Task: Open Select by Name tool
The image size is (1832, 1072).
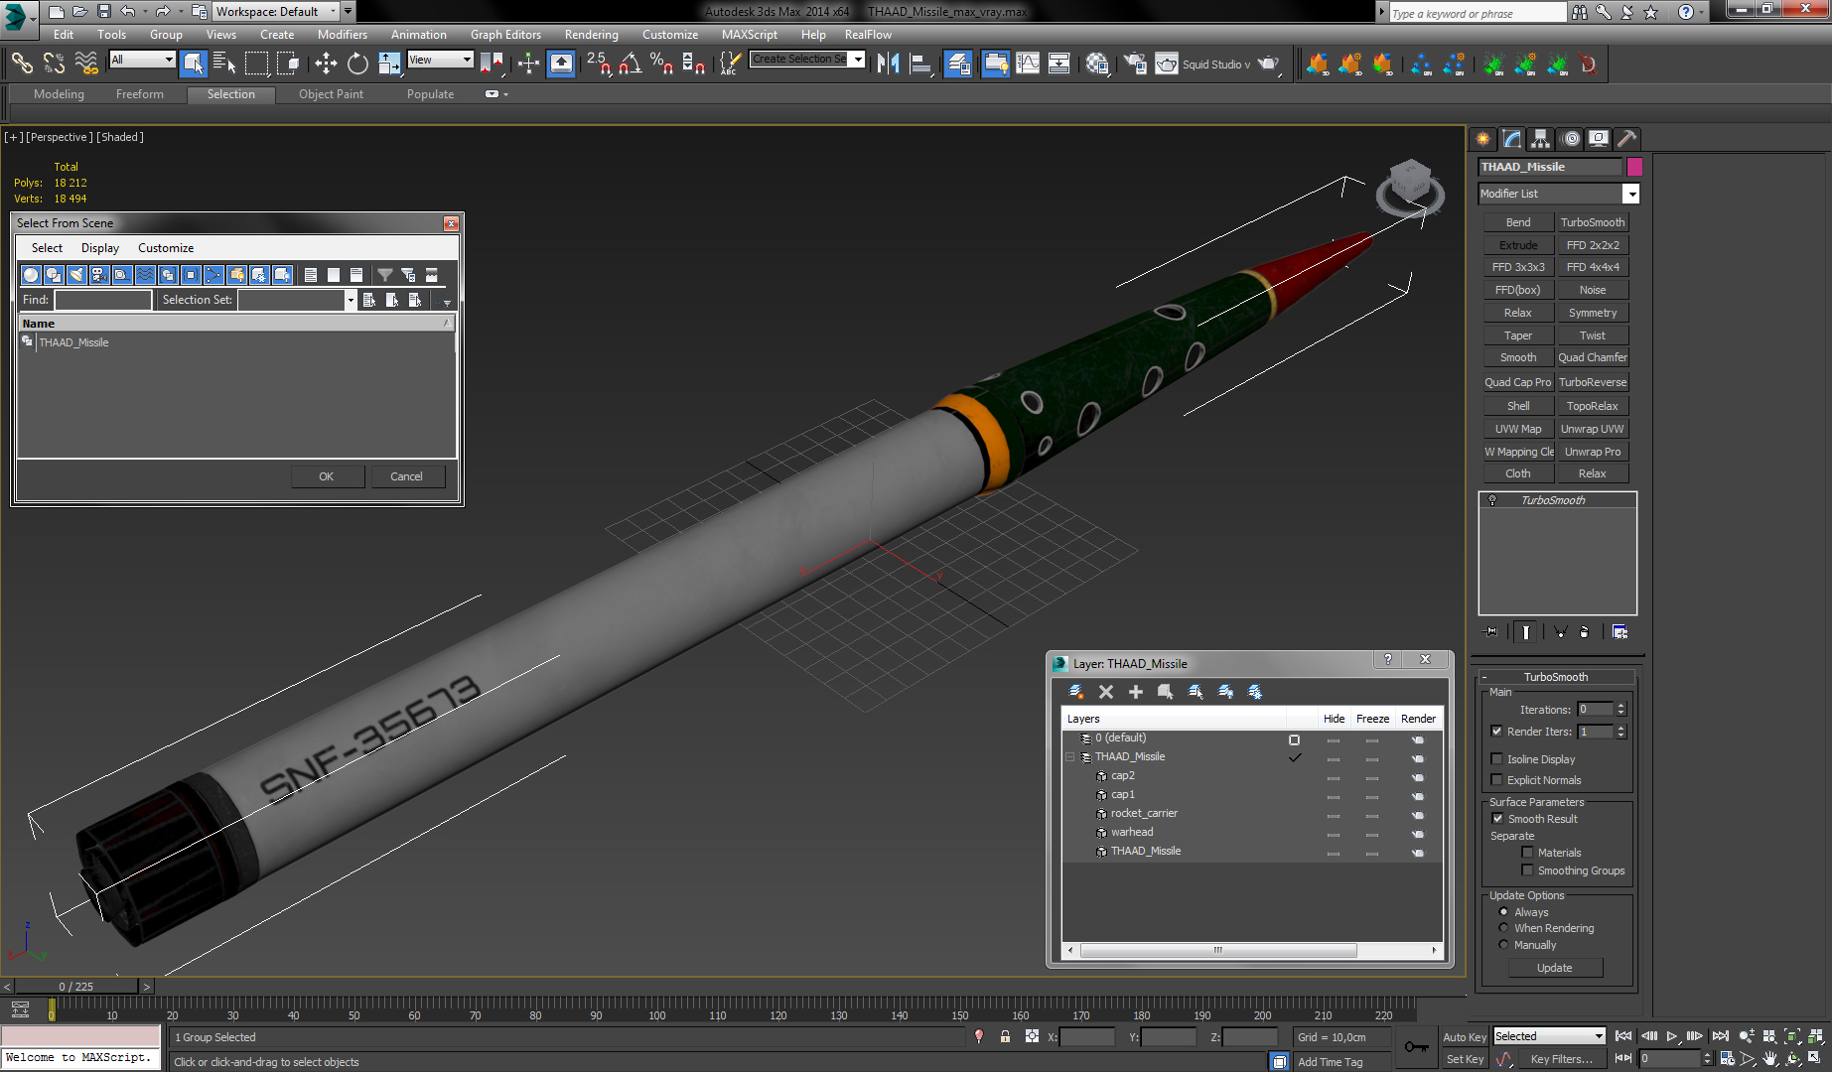Action: (224, 64)
